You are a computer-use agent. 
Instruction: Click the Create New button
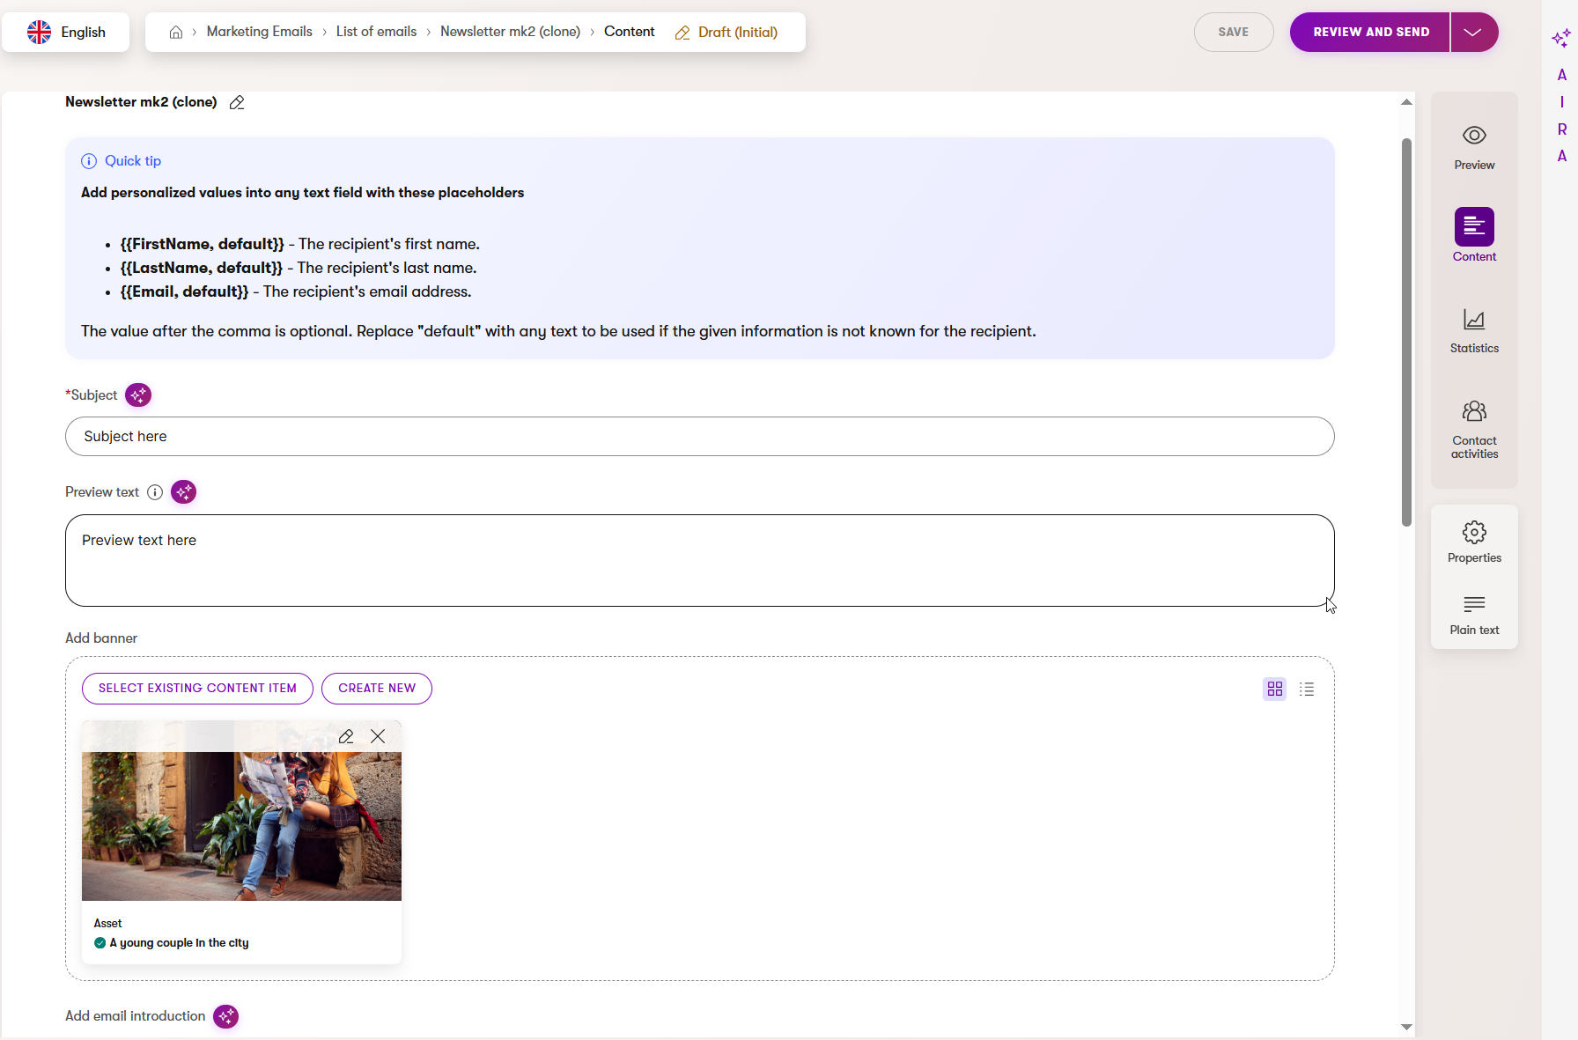coord(377,689)
